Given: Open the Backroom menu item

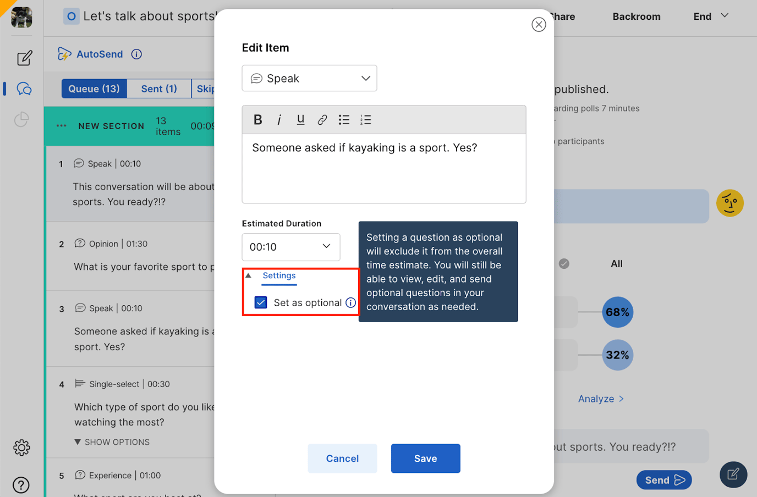Looking at the screenshot, I should pos(636,16).
